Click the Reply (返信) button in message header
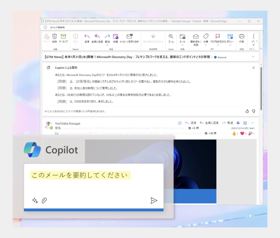 tap(191, 123)
